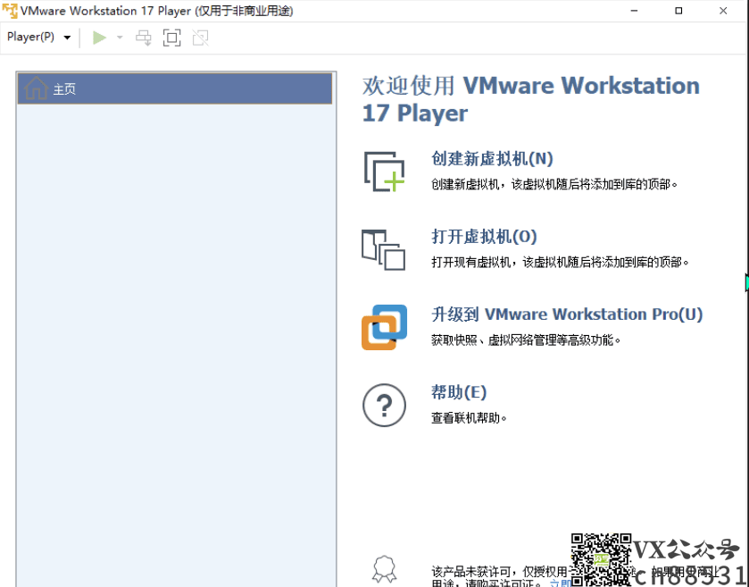This screenshot has width=749, height=587.
Task: Close the VMware Player window
Action: tap(723, 11)
